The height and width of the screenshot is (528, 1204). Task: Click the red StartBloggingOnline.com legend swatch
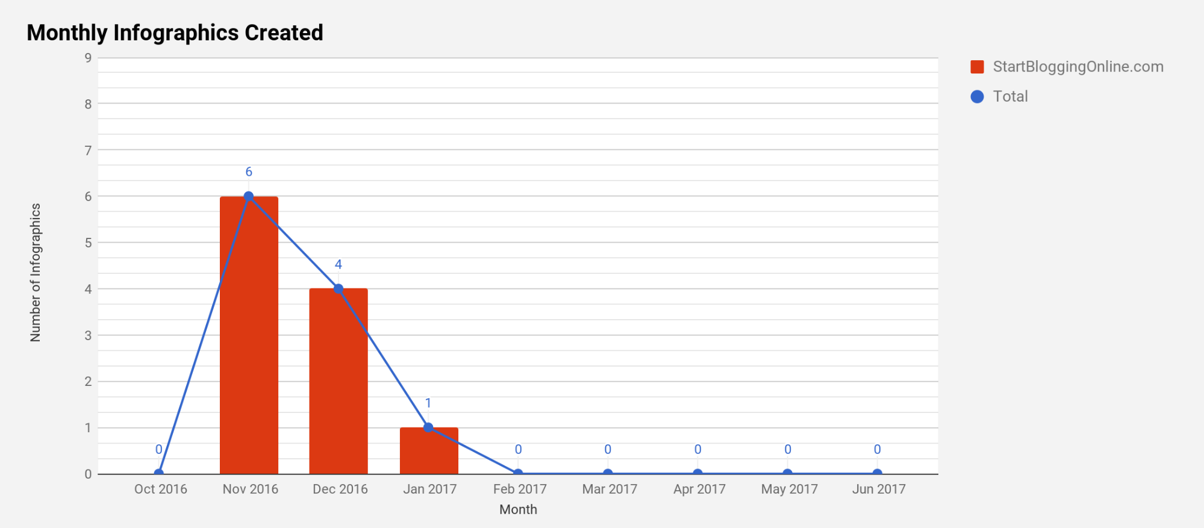977,67
